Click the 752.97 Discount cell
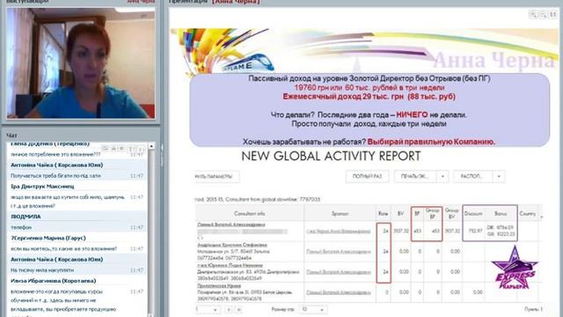This screenshot has width=563, height=317. tap(475, 231)
